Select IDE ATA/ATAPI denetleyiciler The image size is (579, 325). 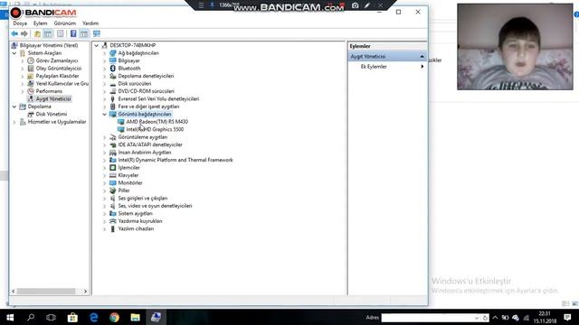click(150, 144)
